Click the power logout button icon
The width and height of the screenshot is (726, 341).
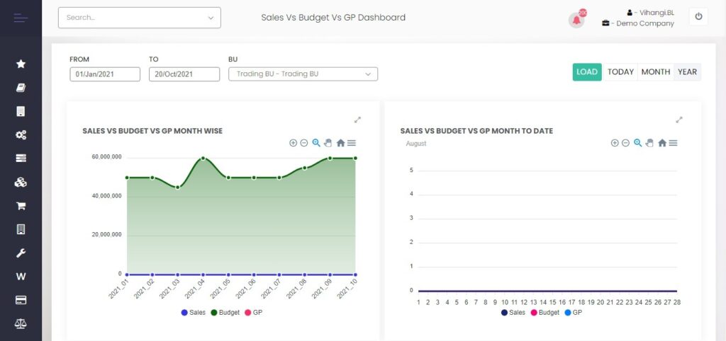(698, 17)
